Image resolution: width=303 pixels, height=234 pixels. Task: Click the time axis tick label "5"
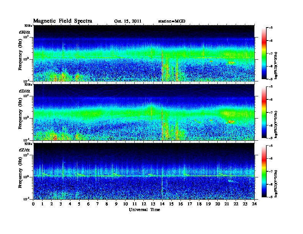point(79,204)
